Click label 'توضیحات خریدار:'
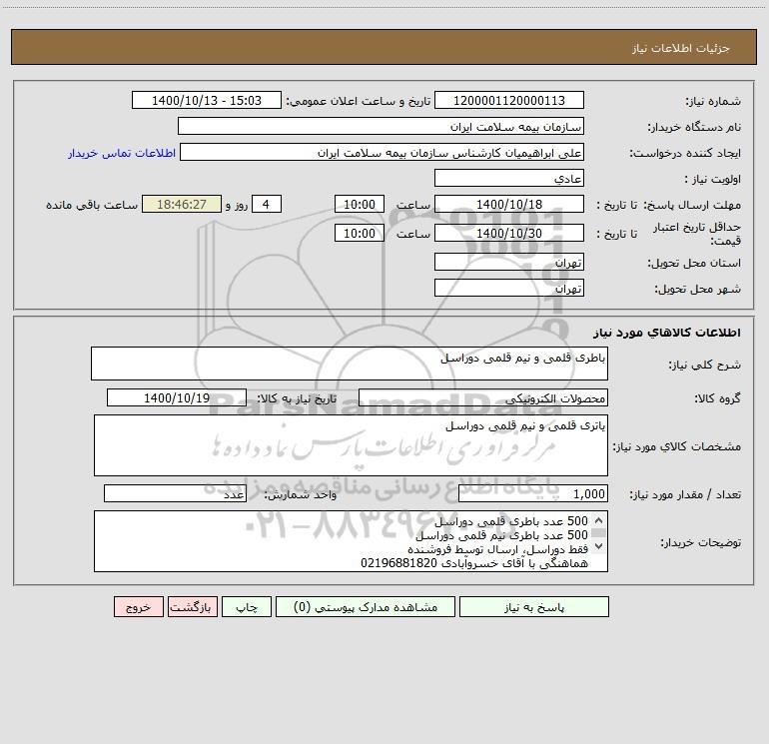This screenshot has width=769, height=744. coord(700,542)
